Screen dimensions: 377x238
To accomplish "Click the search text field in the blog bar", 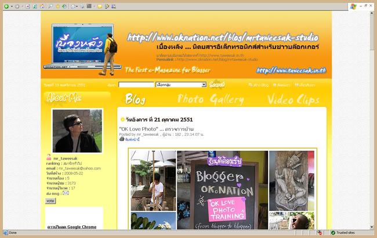I will tap(136, 85).
